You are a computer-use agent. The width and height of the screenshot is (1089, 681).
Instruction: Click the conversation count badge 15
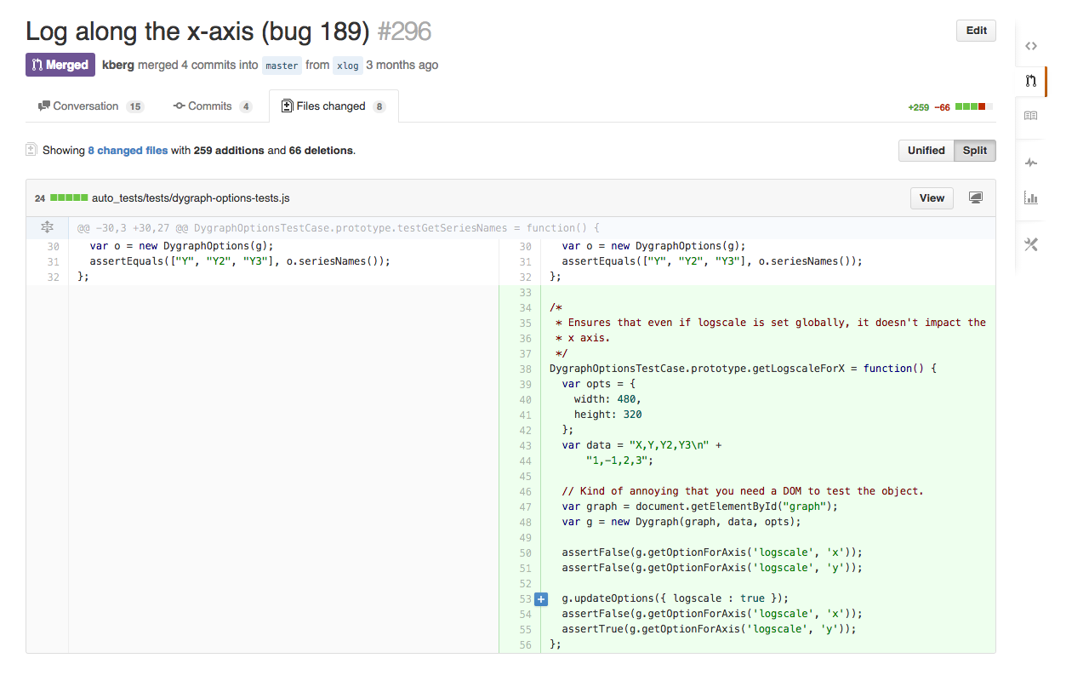coord(135,106)
